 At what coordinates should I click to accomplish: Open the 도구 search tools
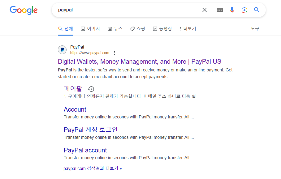[x=255, y=29]
